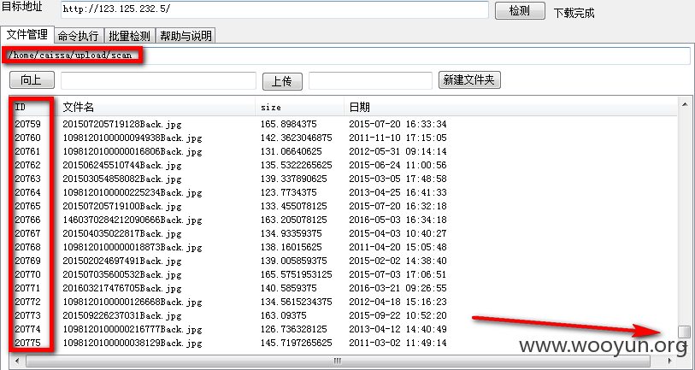Select file 1098120100000018873Back.jpg
This screenshot has width=695, height=370.
pos(133,247)
